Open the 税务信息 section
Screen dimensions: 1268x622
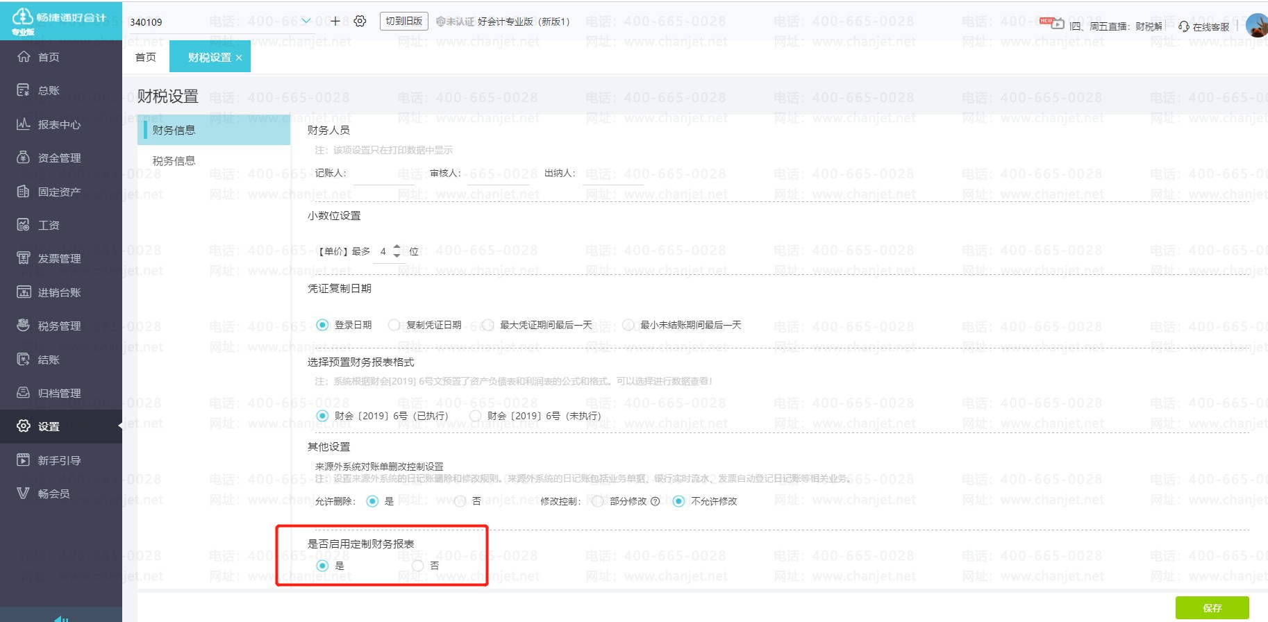tap(174, 160)
